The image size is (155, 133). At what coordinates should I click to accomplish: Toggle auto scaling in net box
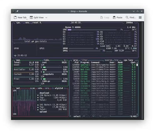pos(40,88)
